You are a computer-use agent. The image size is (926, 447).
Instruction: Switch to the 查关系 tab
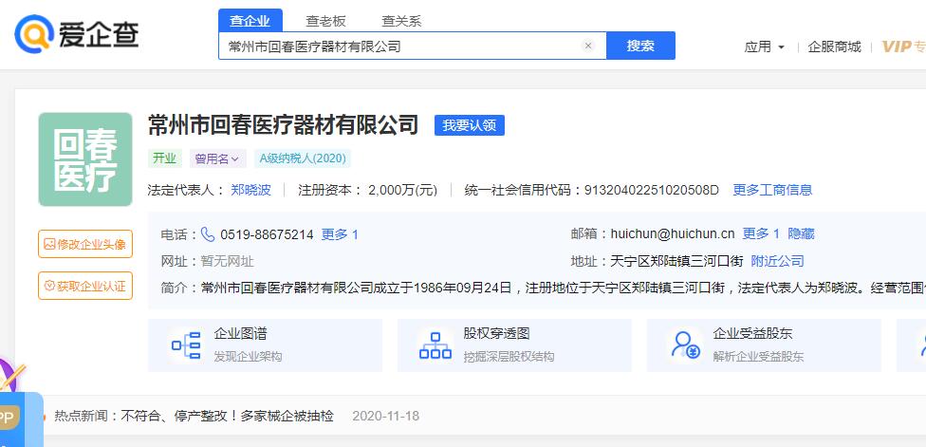(401, 21)
